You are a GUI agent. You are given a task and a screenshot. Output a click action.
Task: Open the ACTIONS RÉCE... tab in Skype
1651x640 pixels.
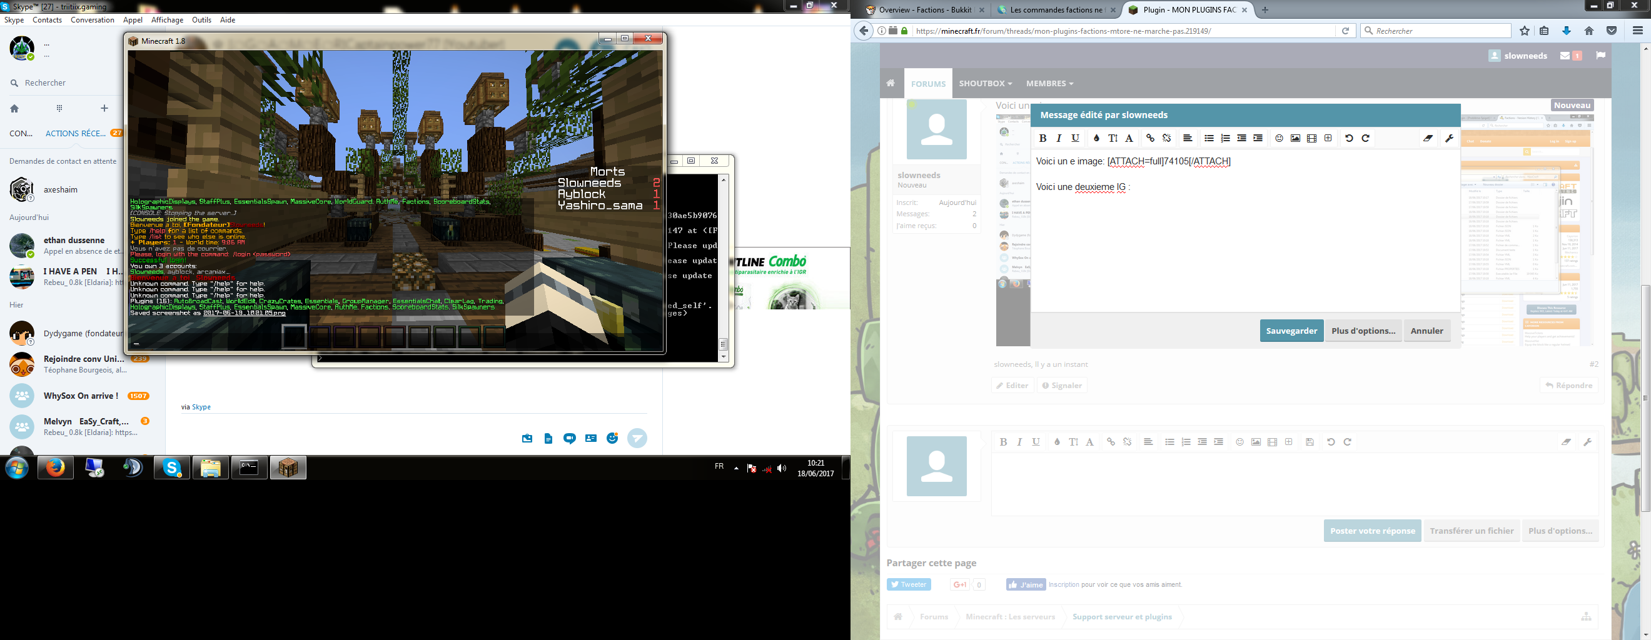coord(76,133)
